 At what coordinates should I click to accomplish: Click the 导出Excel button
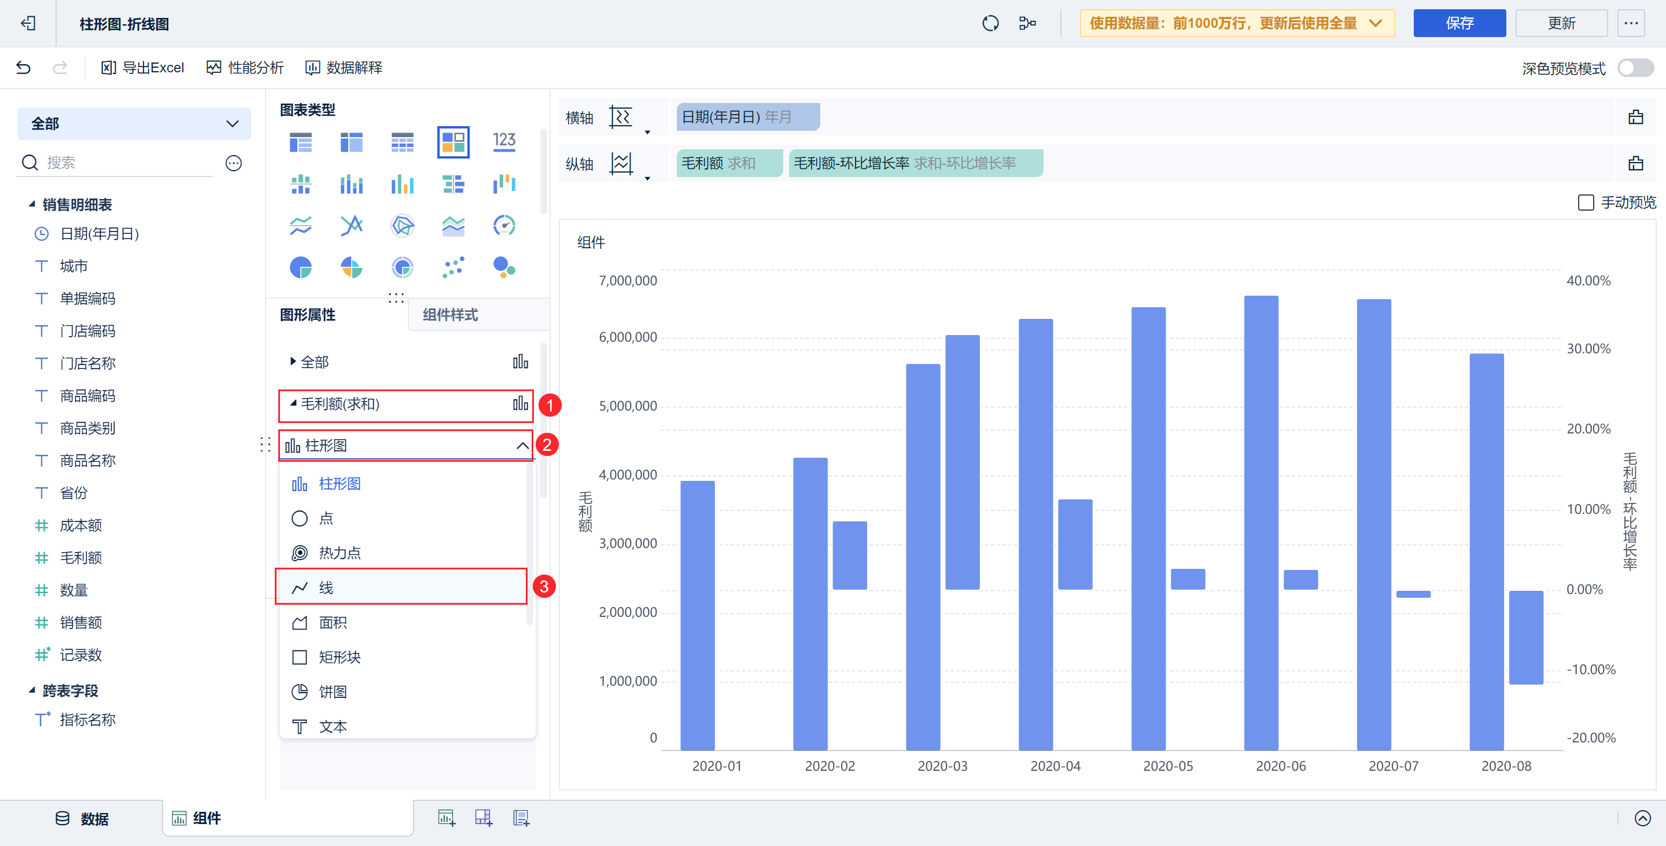coord(143,68)
